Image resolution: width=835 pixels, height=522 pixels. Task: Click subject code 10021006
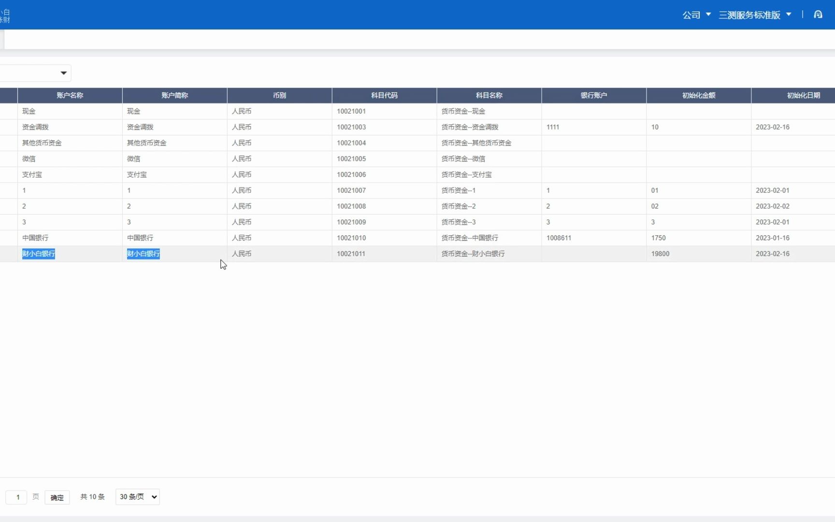351,174
